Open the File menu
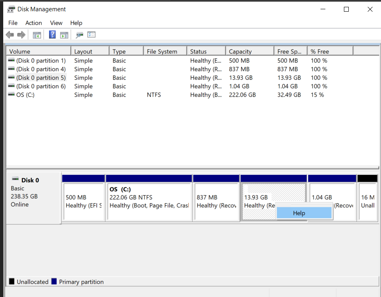The height and width of the screenshot is (297, 381). (13, 23)
